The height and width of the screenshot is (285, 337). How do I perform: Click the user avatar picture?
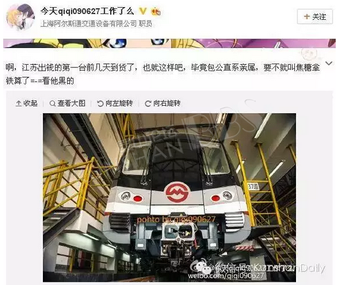(x=21, y=17)
